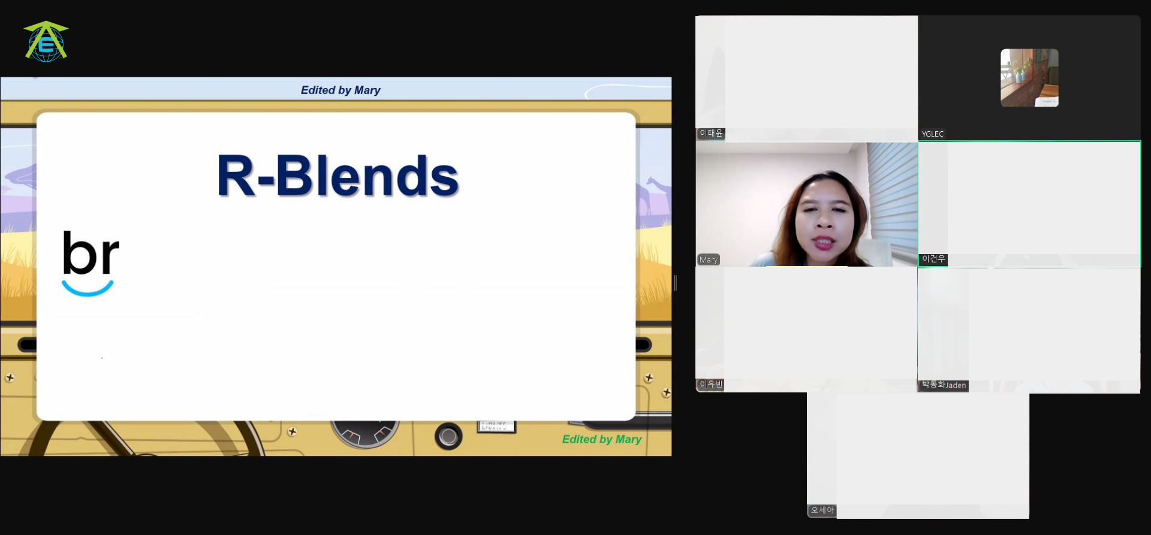Click the 오세아 name label
1151x535 pixels.
[822, 510]
